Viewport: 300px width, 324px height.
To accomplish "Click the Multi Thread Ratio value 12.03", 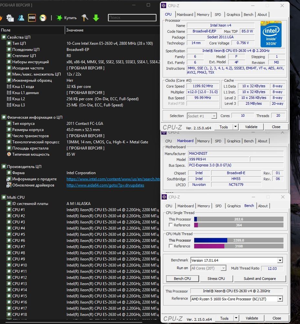I will (x=272, y=269).
